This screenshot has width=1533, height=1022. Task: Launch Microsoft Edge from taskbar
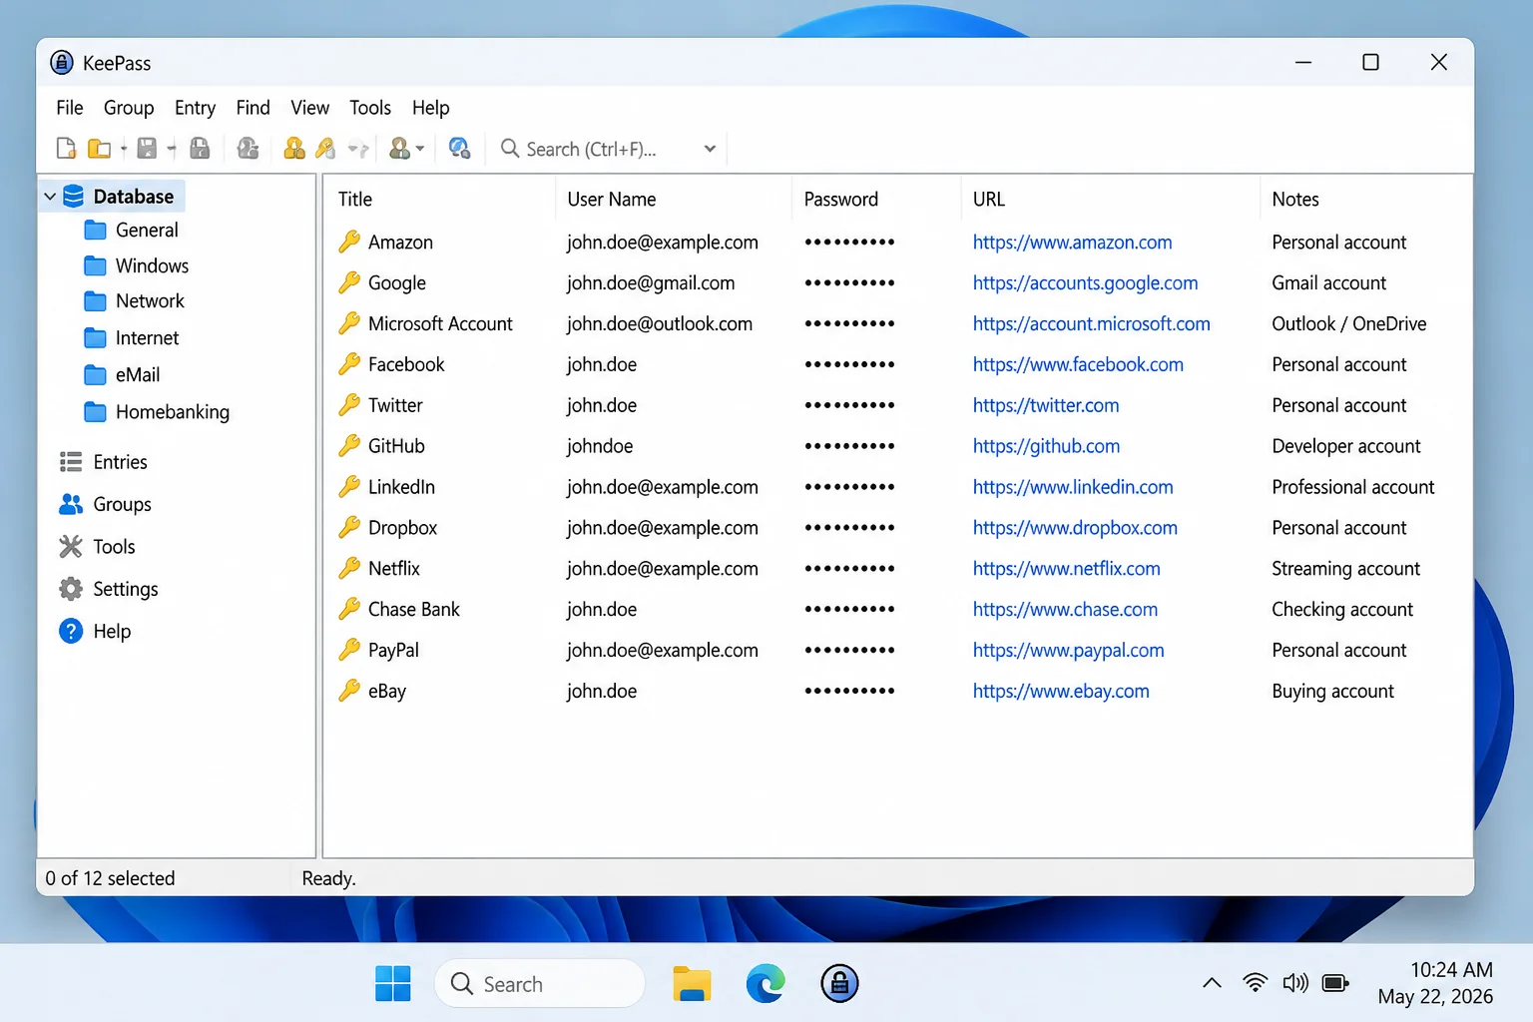[x=766, y=984]
